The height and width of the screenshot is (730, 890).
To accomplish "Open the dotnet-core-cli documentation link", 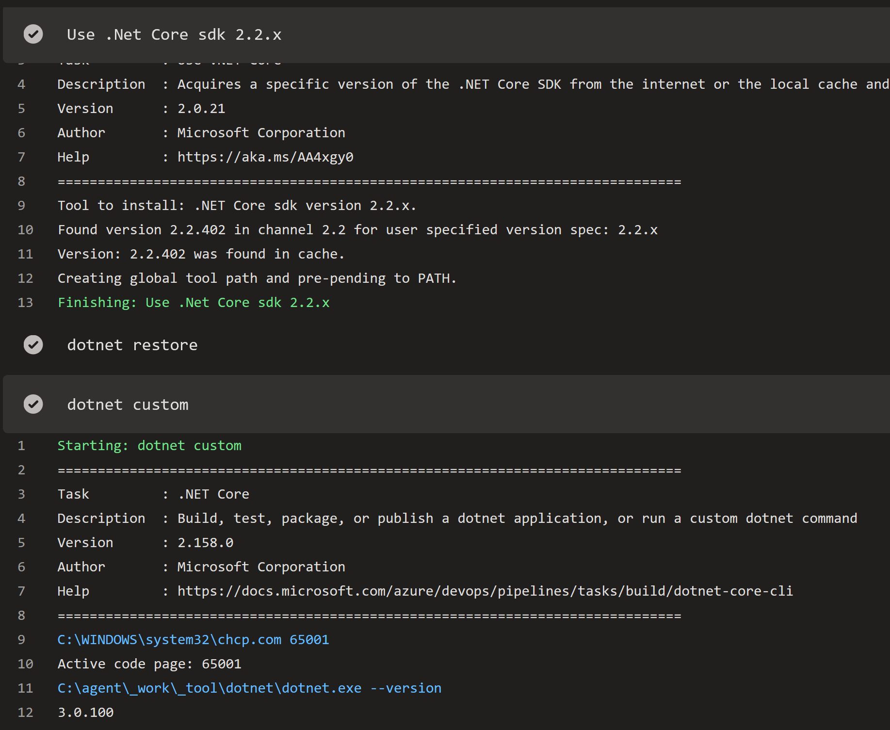I will (x=485, y=591).
